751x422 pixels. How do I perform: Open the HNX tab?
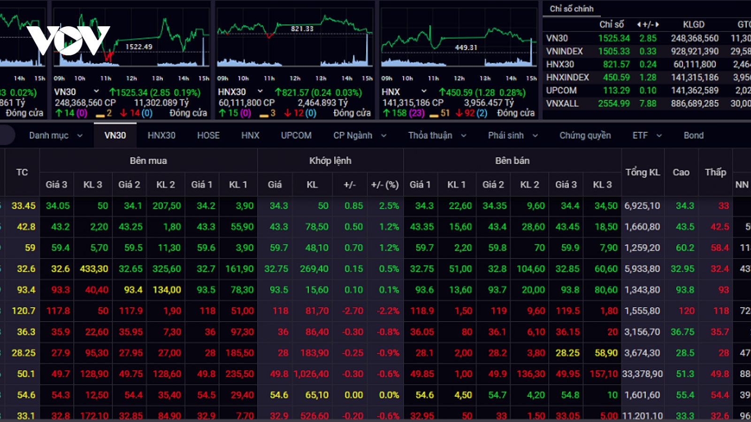click(x=250, y=136)
